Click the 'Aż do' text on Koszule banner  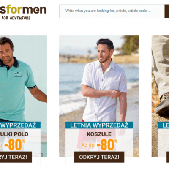[x=88, y=145]
